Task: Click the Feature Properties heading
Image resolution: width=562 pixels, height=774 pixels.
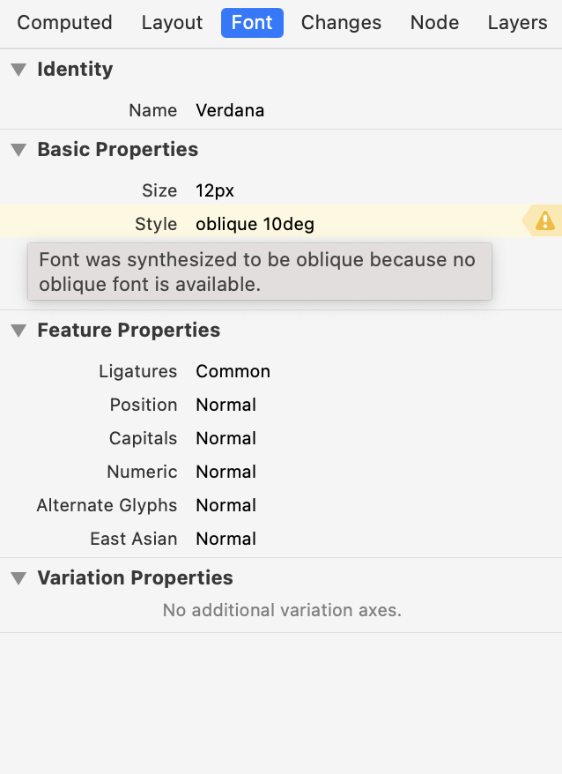Action: point(129,331)
